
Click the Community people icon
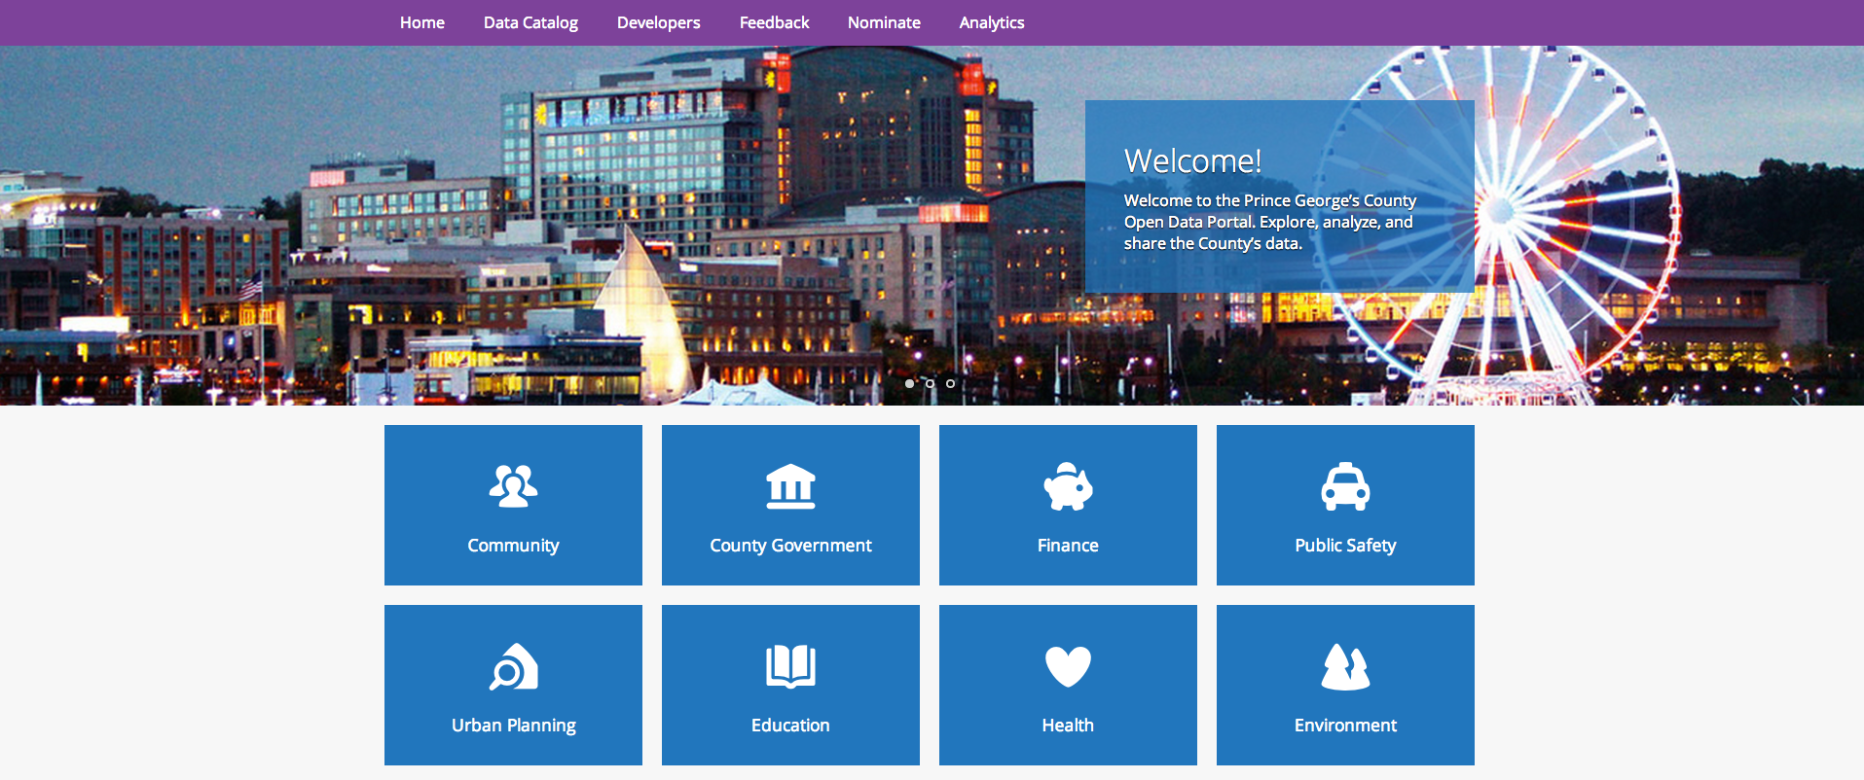[513, 486]
